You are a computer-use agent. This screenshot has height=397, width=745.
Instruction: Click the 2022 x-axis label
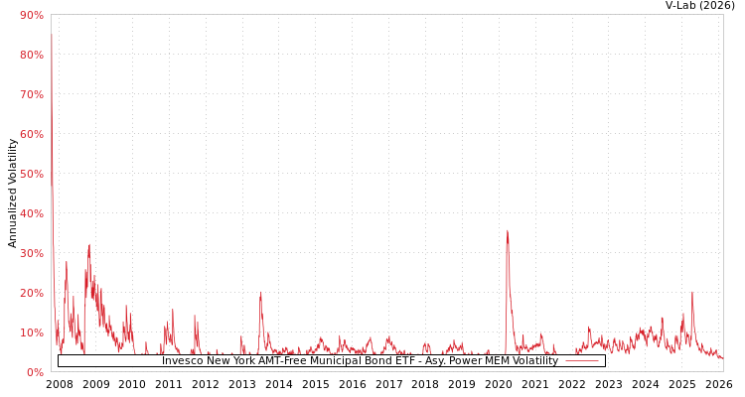572,384
